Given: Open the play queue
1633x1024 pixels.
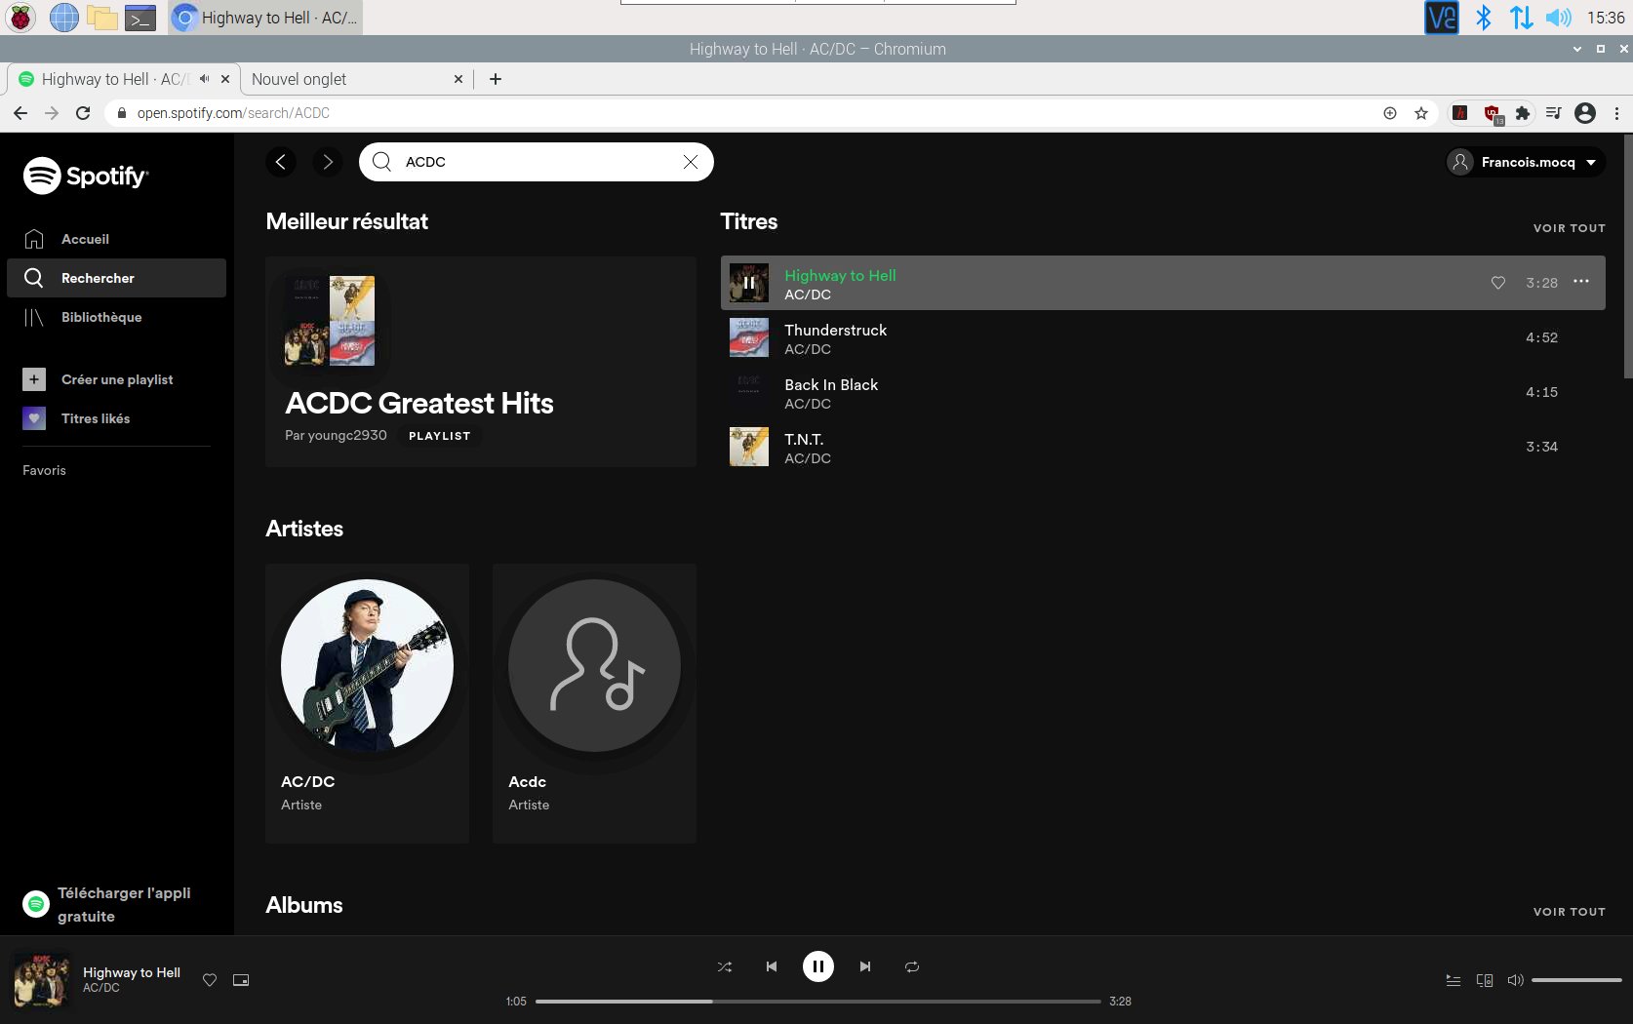Looking at the screenshot, I should coord(1454,980).
